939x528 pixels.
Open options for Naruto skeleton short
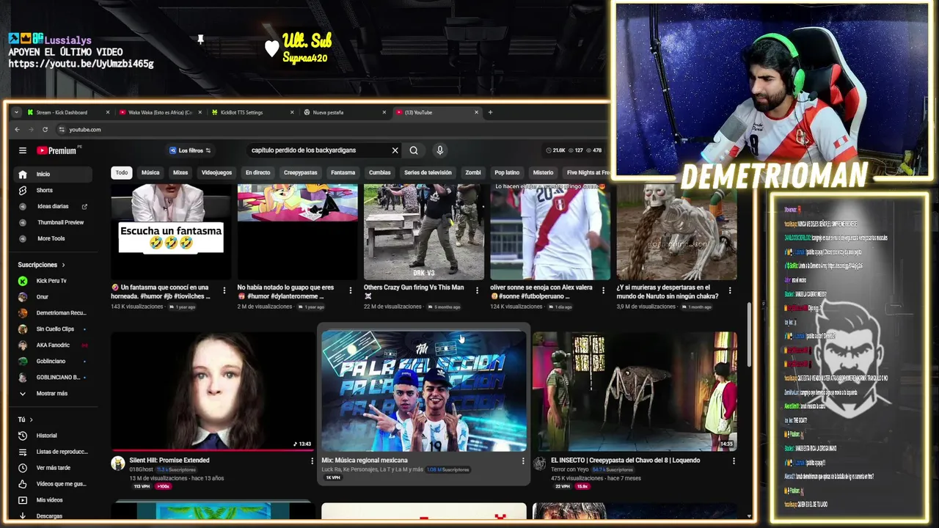point(729,290)
